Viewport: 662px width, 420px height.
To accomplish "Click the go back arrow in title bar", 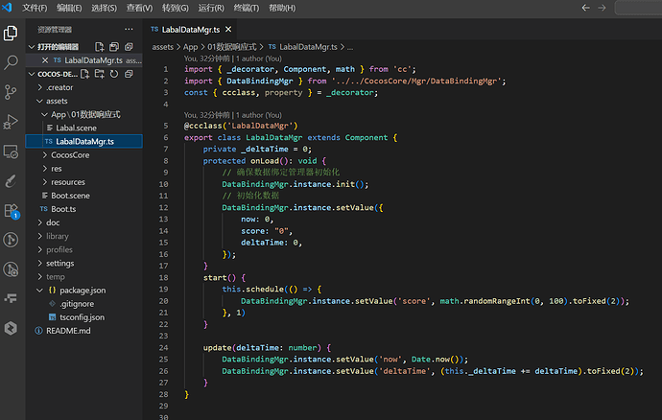I will 584,8.
